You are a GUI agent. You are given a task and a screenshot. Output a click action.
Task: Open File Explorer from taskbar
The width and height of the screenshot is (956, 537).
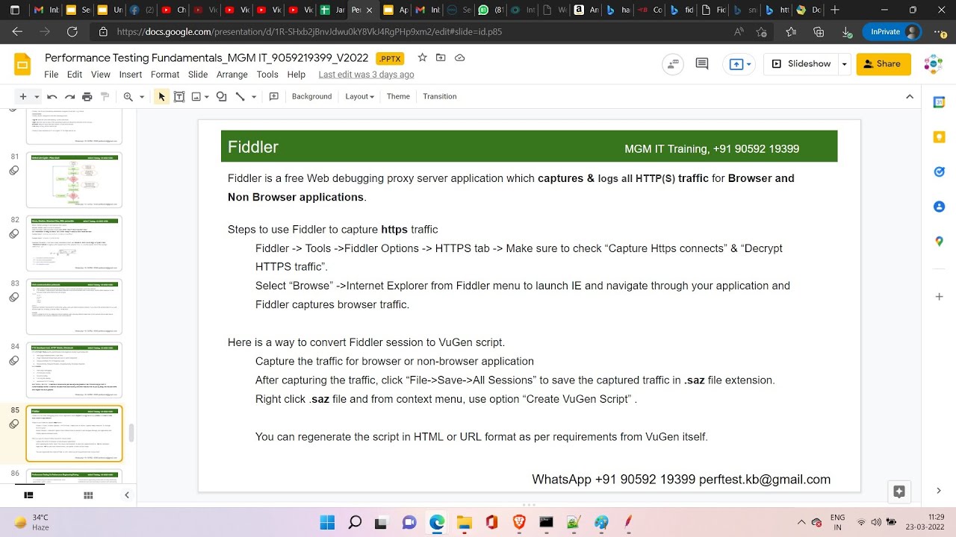(x=464, y=522)
